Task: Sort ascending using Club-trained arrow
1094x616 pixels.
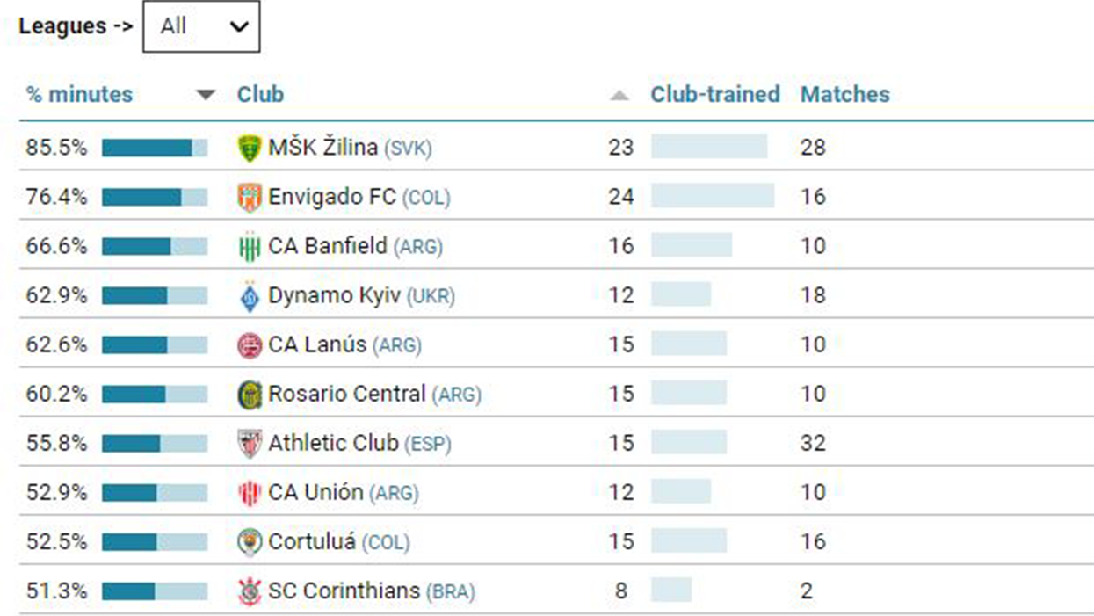Action: (619, 95)
